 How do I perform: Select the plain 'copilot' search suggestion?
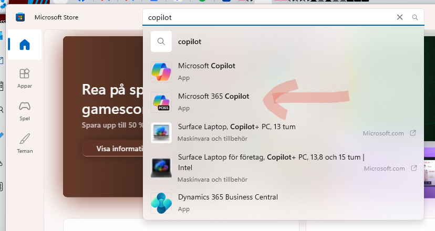(x=283, y=41)
